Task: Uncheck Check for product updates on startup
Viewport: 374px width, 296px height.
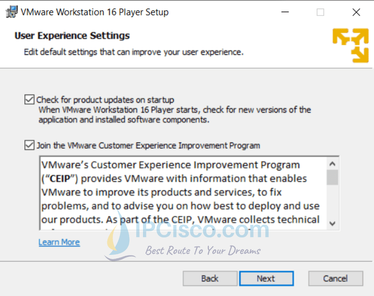Action: click(x=29, y=99)
